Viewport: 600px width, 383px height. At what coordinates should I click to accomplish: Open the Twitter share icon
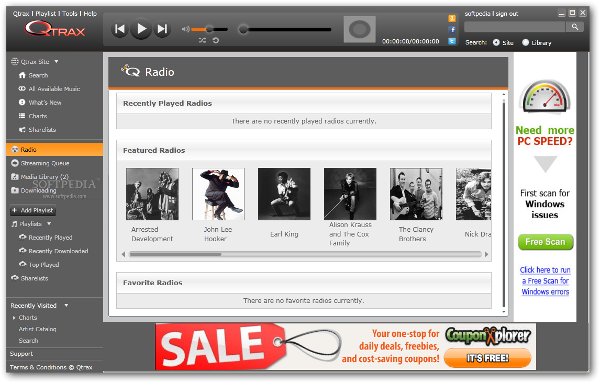[x=452, y=41]
